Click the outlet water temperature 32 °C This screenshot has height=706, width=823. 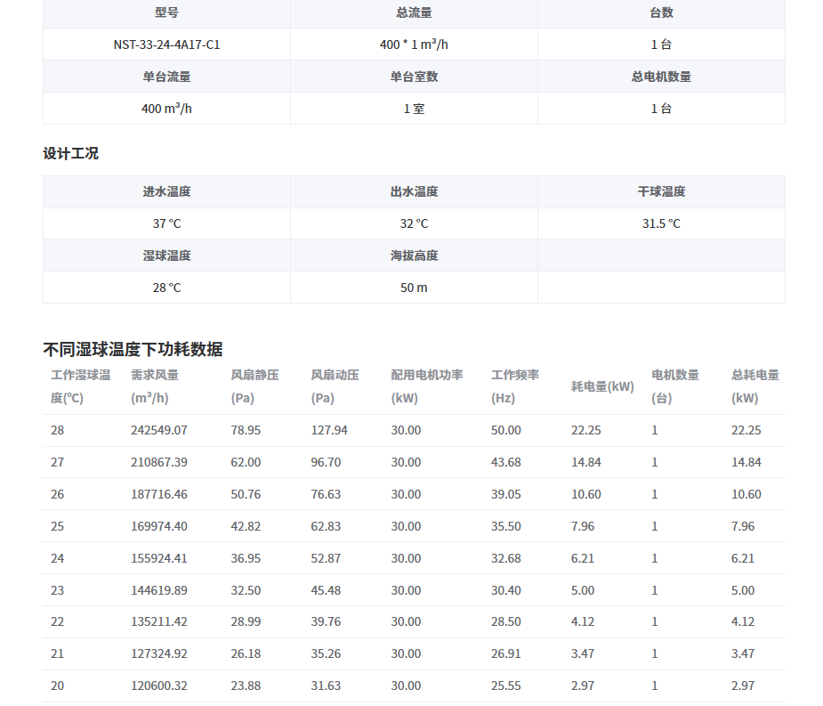[x=412, y=223]
